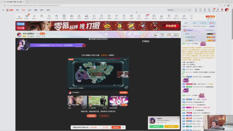Reload the page with browser refresh button

click(x=5, y=6)
